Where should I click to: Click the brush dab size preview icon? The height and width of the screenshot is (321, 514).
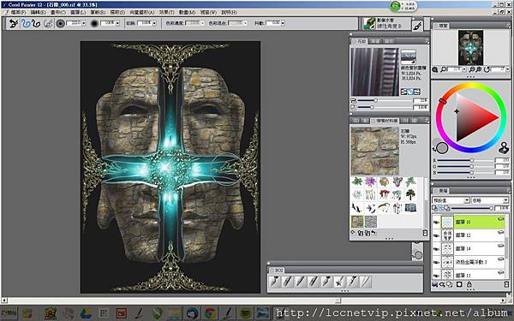[x=60, y=23]
